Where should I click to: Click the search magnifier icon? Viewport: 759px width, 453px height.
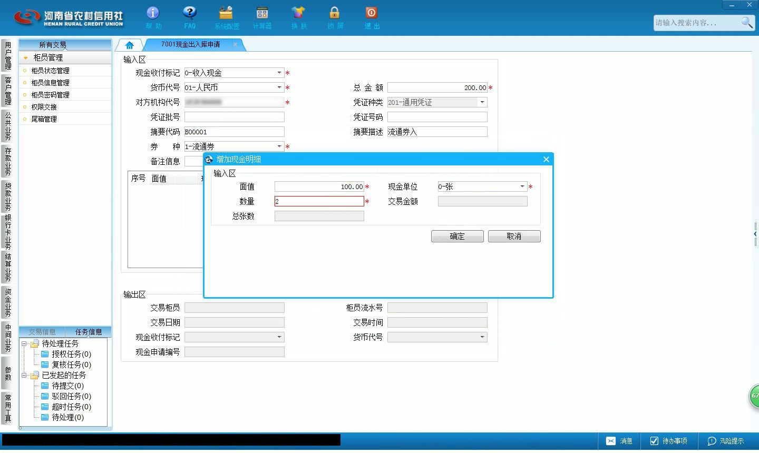(747, 22)
